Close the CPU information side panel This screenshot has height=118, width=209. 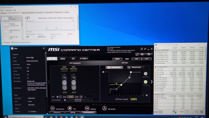coord(44,48)
